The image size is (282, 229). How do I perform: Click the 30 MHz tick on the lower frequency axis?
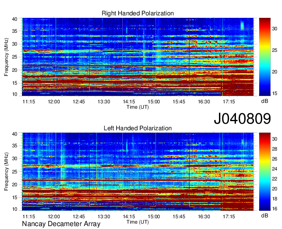(x=15, y=158)
